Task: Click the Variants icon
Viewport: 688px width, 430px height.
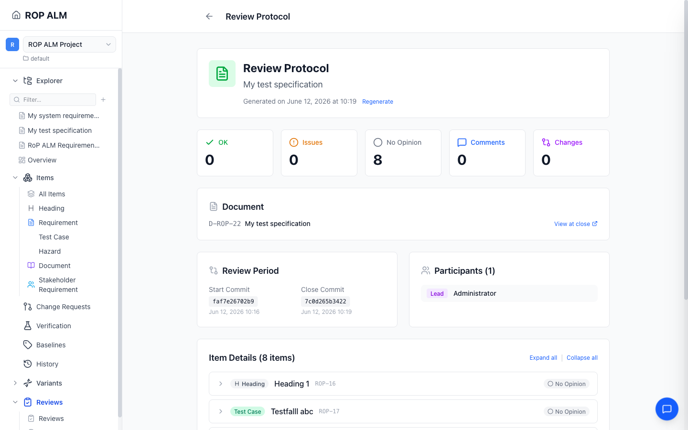Action: click(28, 383)
